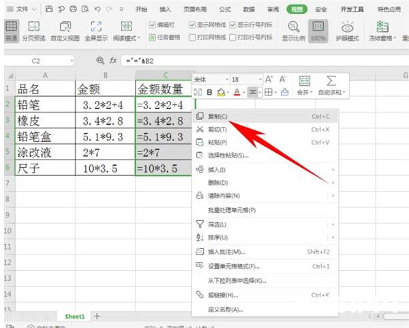The image size is (409, 328).
Task: Click red font color A in mini toolbar
Action: point(237,92)
